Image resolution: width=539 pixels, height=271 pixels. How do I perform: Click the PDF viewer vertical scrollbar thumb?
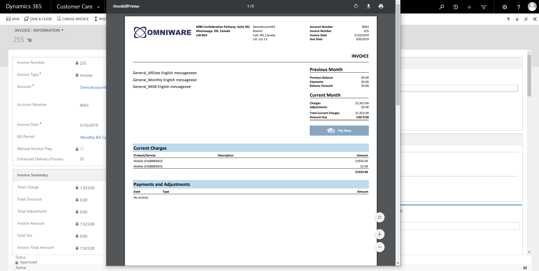(x=398, y=55)
